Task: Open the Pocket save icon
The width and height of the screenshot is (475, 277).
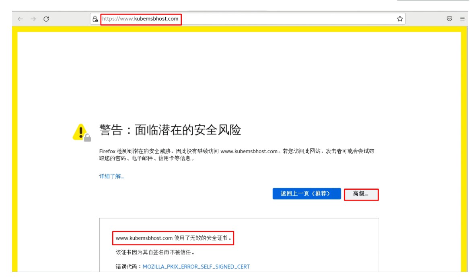Action: point(450,19)
